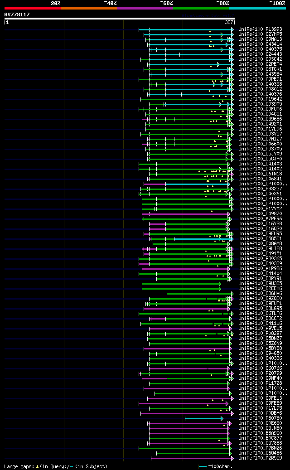Click the cyan =100char. scale legend
290x470 pixels.
tap(215, 466)
